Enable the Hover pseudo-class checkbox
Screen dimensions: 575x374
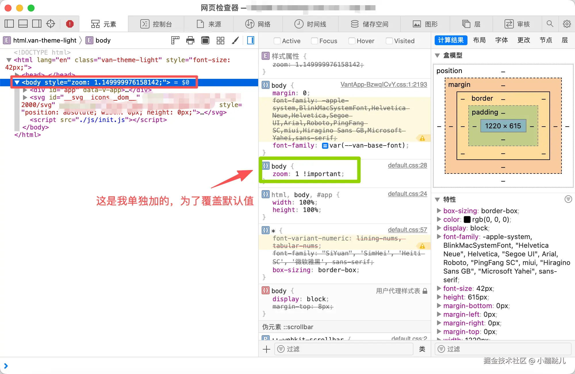(352, 41)
